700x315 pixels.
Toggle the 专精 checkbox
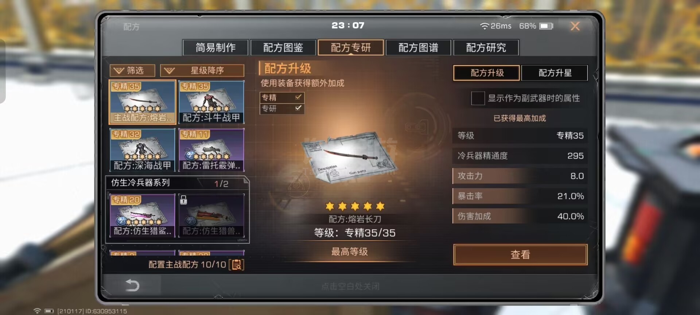298,97
